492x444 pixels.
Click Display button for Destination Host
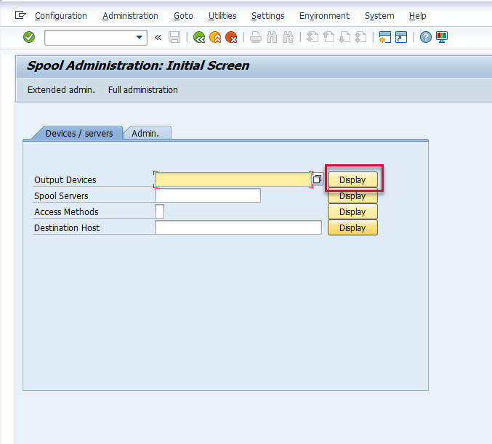pyautogui.click(x=352, y=227)
